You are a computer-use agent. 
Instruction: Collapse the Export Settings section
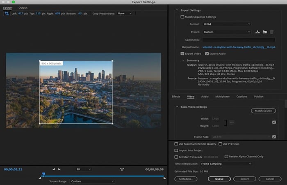177,10
